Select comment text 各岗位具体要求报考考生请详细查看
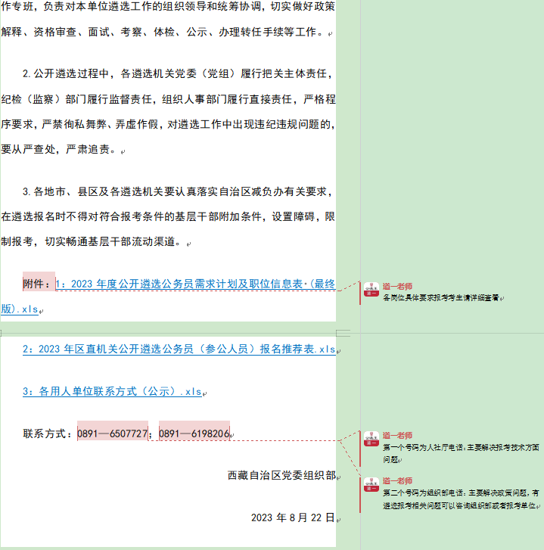The width and height of the screenshot is (544, 550). tap(440, 298)
